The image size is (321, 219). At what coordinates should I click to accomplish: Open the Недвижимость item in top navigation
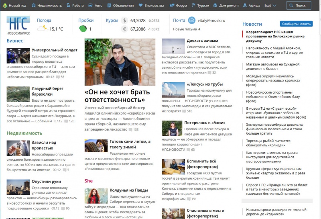tap(47, 6)
